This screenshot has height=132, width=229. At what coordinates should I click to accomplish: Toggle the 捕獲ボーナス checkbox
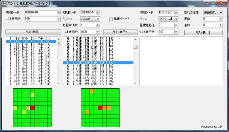pyautogui.click(x=111, y=19)
